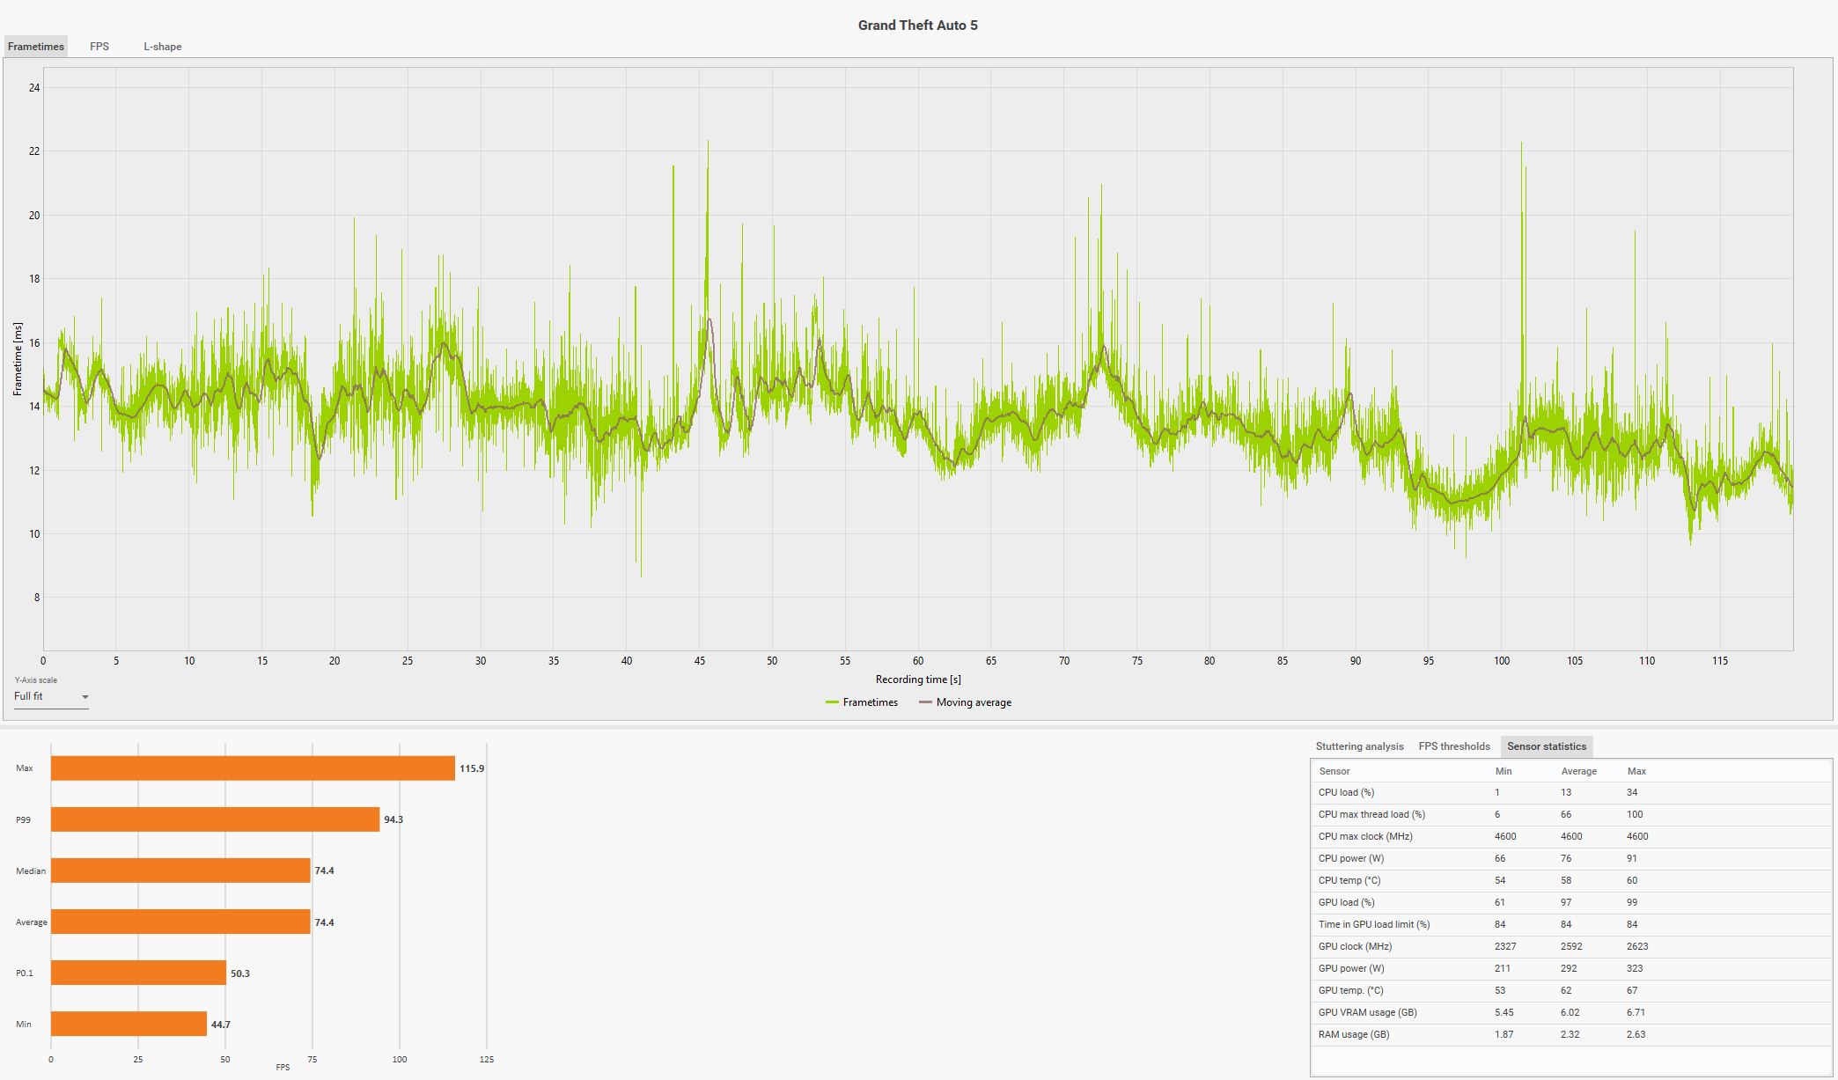Select the GPU VRAM usage (GB) row
The image size is (1838, 1080).
[1571, 1012]
